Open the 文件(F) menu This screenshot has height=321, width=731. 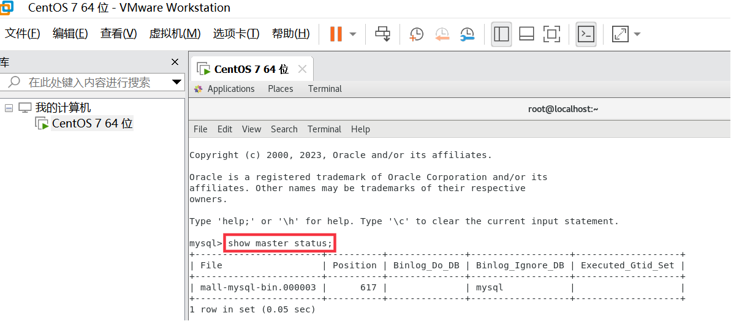coord(23,34)
